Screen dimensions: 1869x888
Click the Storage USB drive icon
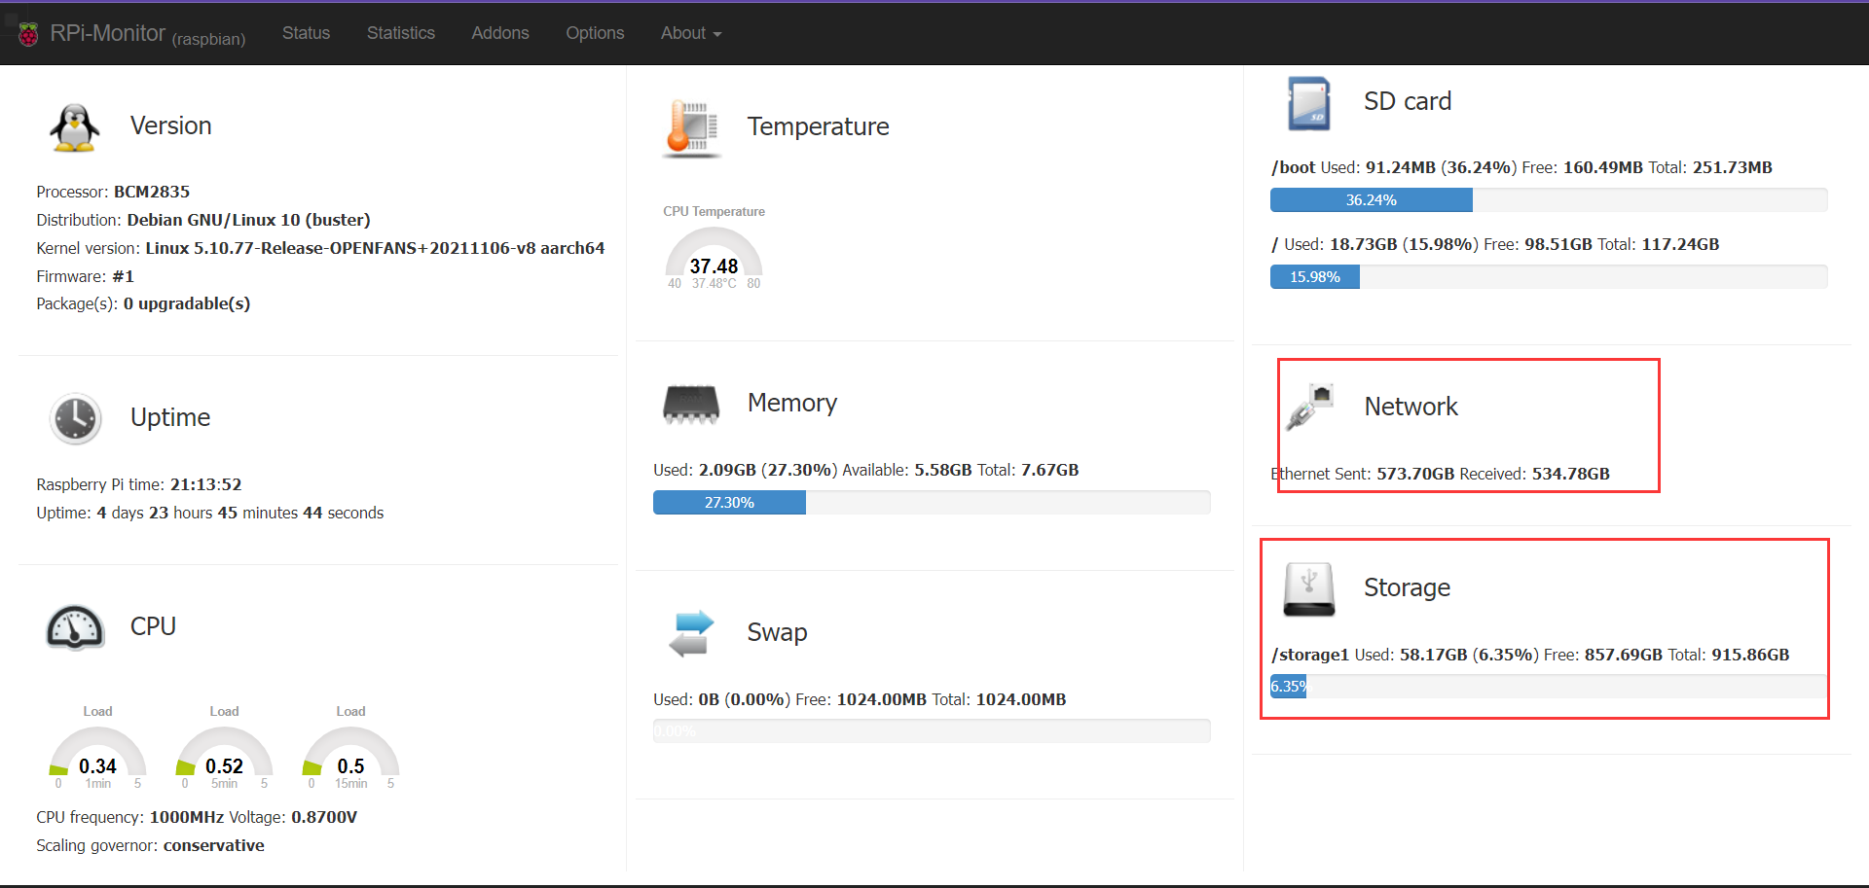pos(1308,589)
